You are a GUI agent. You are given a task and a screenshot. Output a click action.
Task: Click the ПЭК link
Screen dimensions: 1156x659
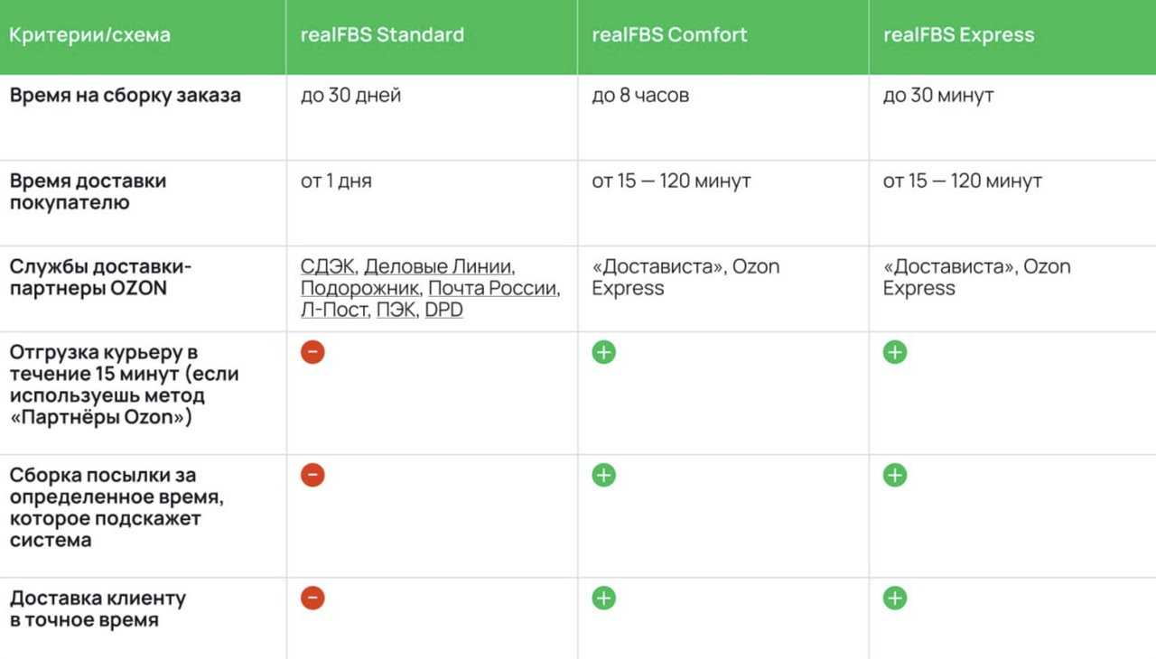396,310
